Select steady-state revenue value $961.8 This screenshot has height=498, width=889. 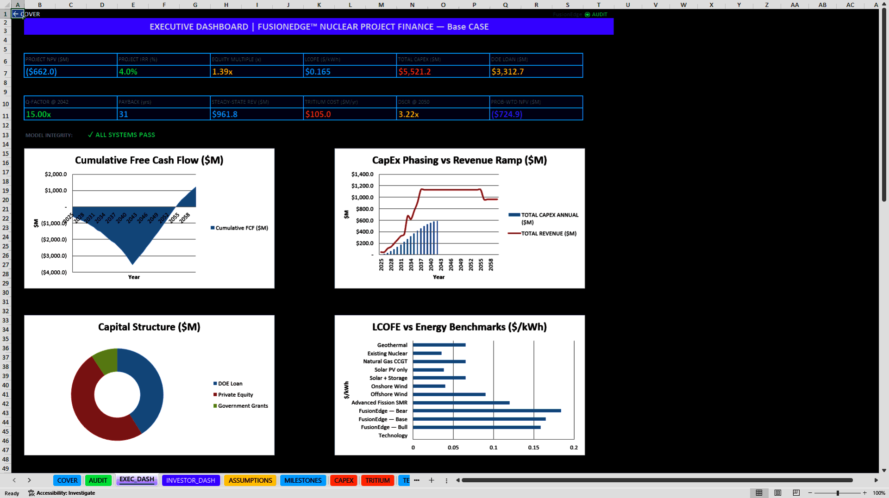click(257, 114)
